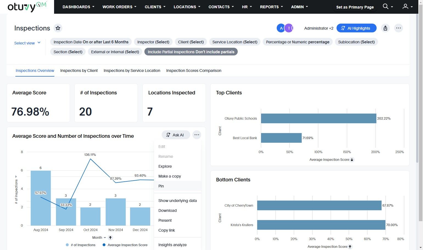Select Explore in the chart menu
This screenshot has width=423, height=250.
(x=178, y=166)
